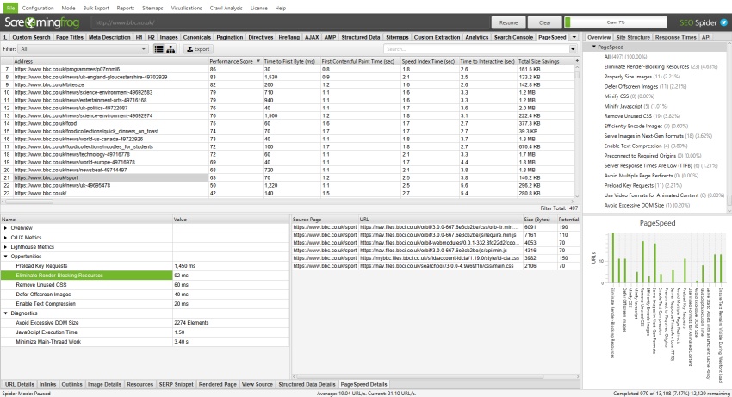Clear the crawl data
Image resolution: width=732 pixels, height=397 pixels.
tap(544, 22)
